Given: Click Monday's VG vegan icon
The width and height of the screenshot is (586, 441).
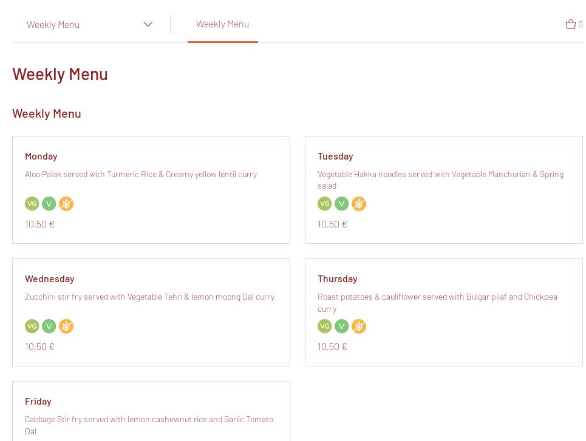Looking at the screenshot, I should click(x=32, y=204).
